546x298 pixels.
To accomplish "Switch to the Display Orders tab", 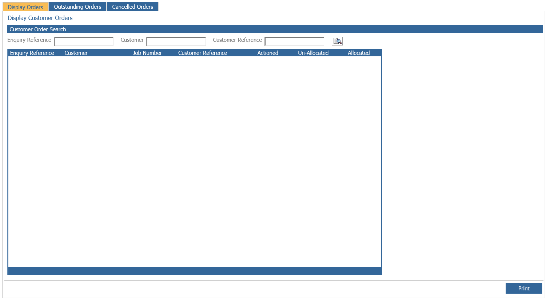I will click(25, 7).
